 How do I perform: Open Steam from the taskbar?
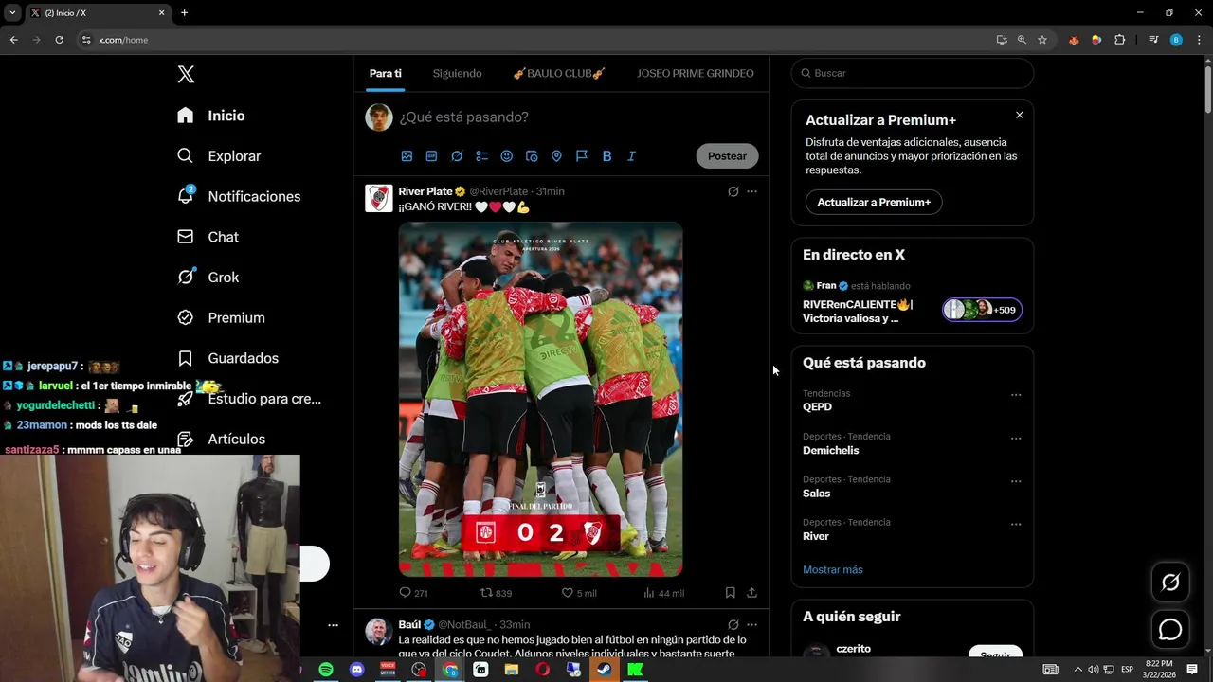pyautogui.click(x=604, y=670)
